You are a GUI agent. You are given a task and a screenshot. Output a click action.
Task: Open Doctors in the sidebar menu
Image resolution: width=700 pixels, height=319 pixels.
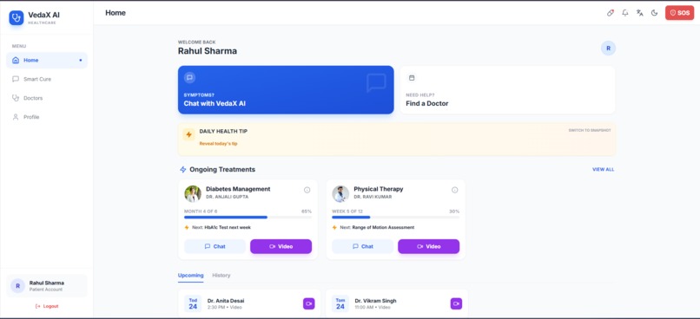(47, 98)
